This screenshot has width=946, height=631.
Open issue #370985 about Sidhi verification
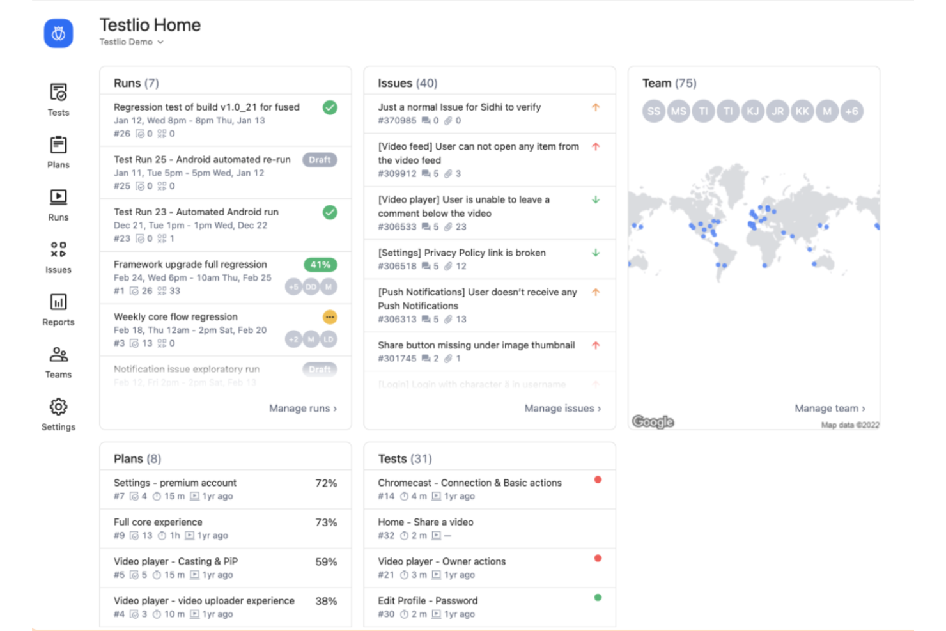click(x=458, y=107)
